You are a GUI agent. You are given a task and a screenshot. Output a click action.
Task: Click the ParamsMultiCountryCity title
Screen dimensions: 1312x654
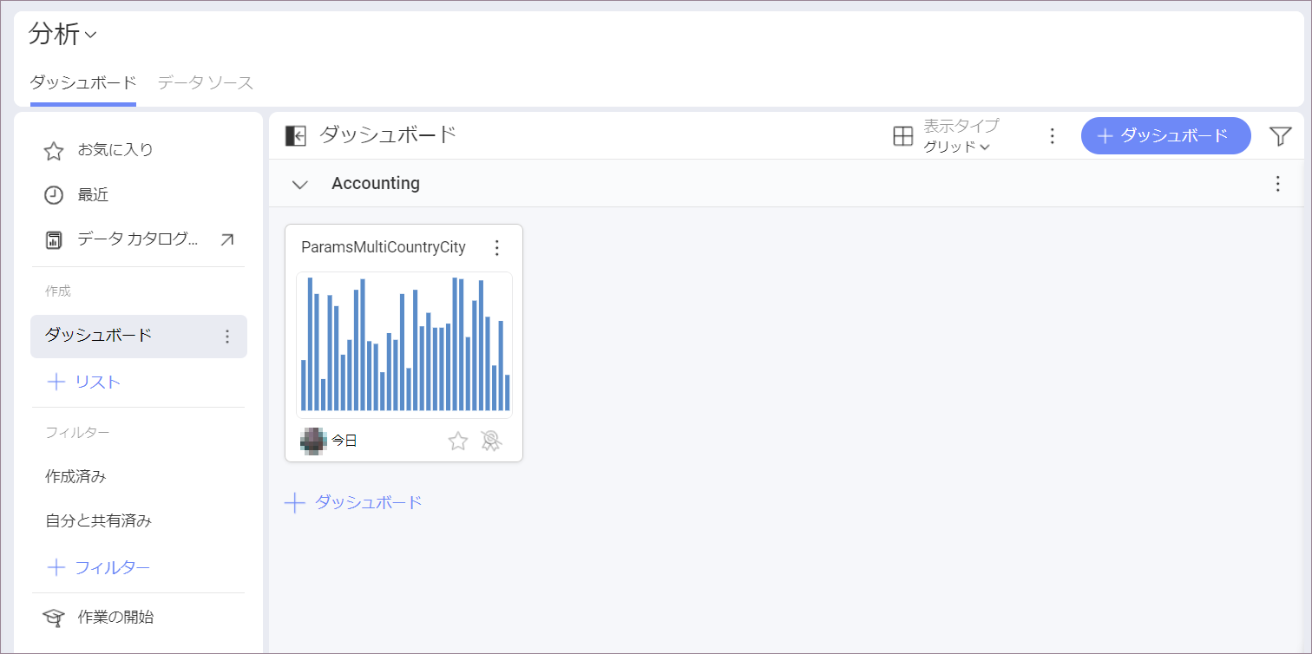(384, 248)
